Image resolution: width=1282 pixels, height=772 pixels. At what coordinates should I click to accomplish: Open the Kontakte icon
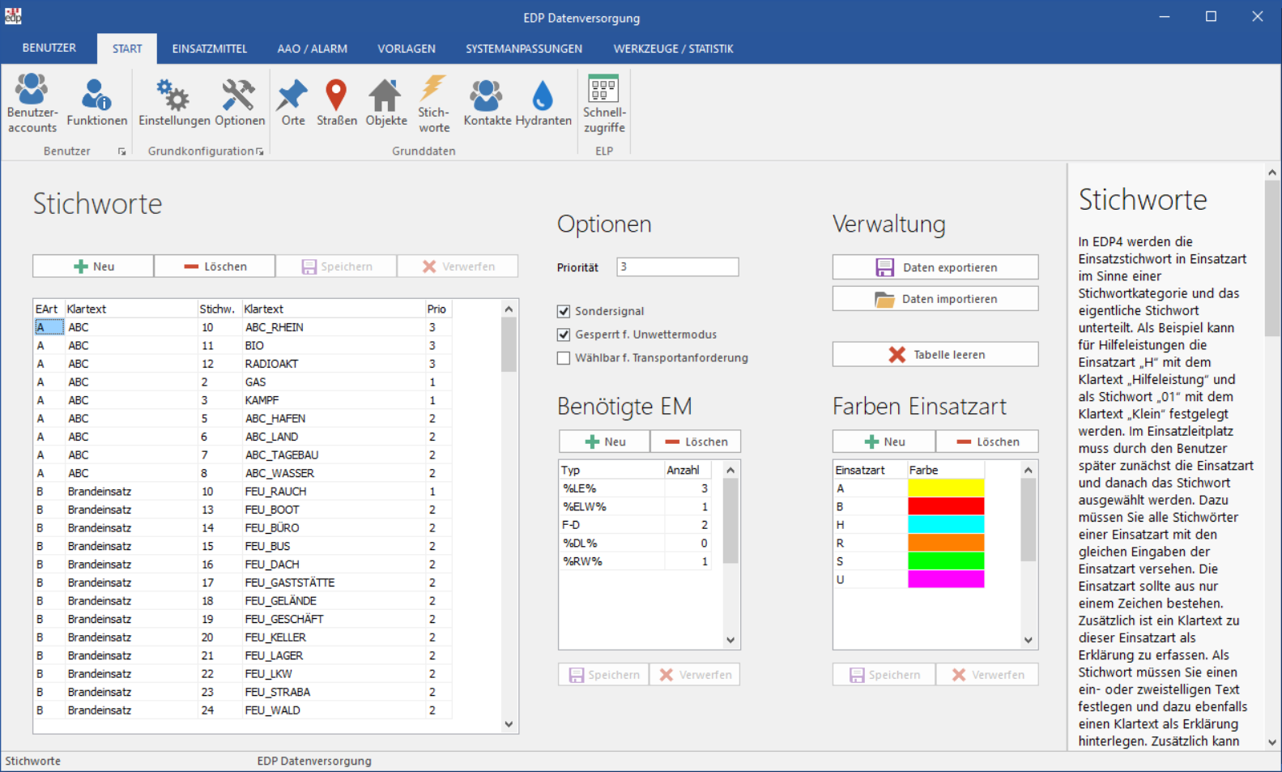488,103
